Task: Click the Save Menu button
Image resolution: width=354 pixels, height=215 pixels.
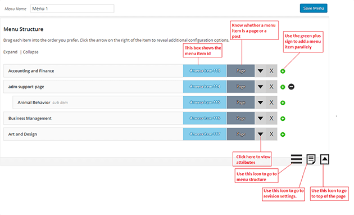Action: (314, 8)
